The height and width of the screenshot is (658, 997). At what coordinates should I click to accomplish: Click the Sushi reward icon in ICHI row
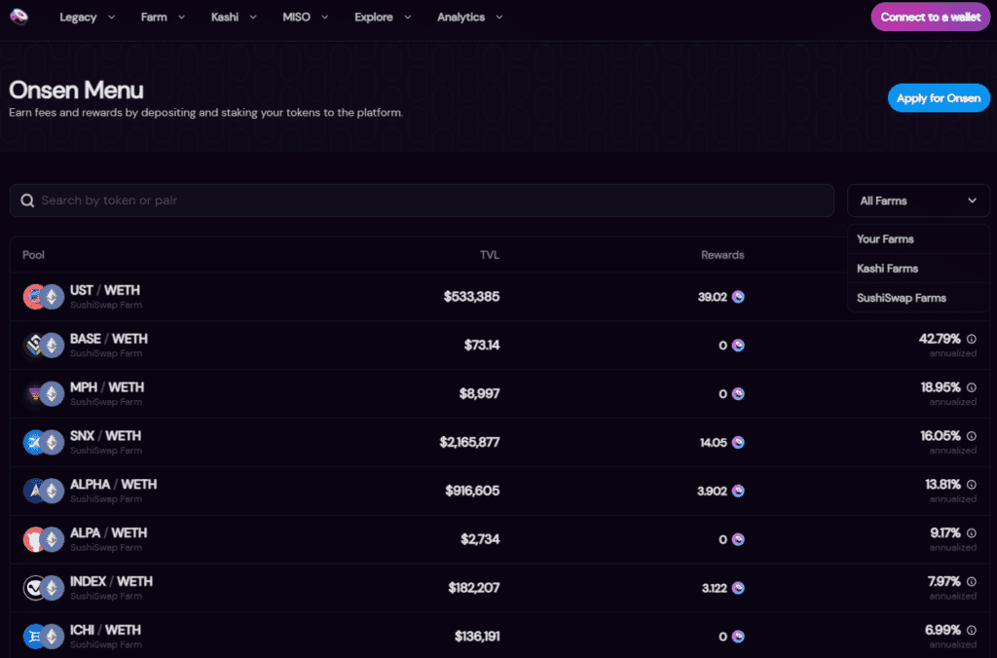[738, 637]
